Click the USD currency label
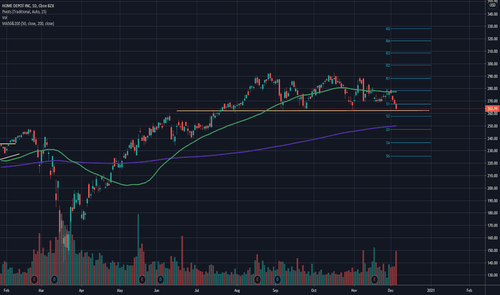Image resolution: width=500 pixels, height=295 pixels. [x=492, y=5]
